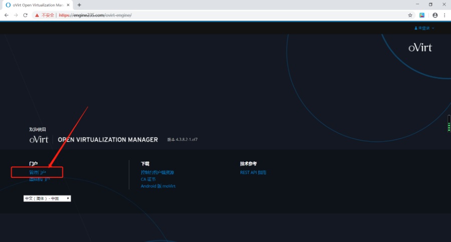
Task: Go back with the browser back arrow
Action: pos(7,15)
